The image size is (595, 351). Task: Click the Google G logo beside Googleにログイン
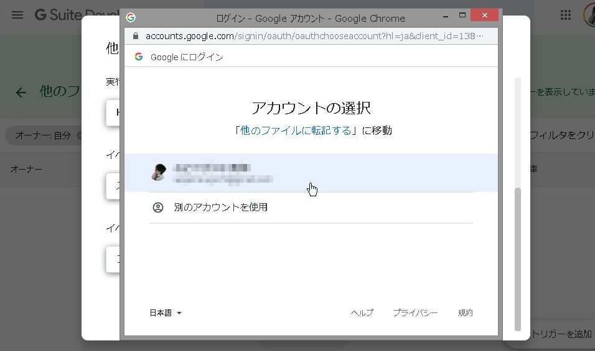[139, 57]
